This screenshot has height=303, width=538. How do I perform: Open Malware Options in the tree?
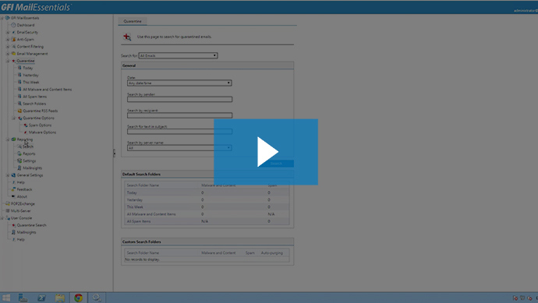tap(42, 132)
